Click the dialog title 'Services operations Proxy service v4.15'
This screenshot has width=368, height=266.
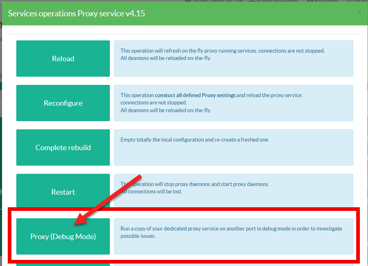(77, 13)
